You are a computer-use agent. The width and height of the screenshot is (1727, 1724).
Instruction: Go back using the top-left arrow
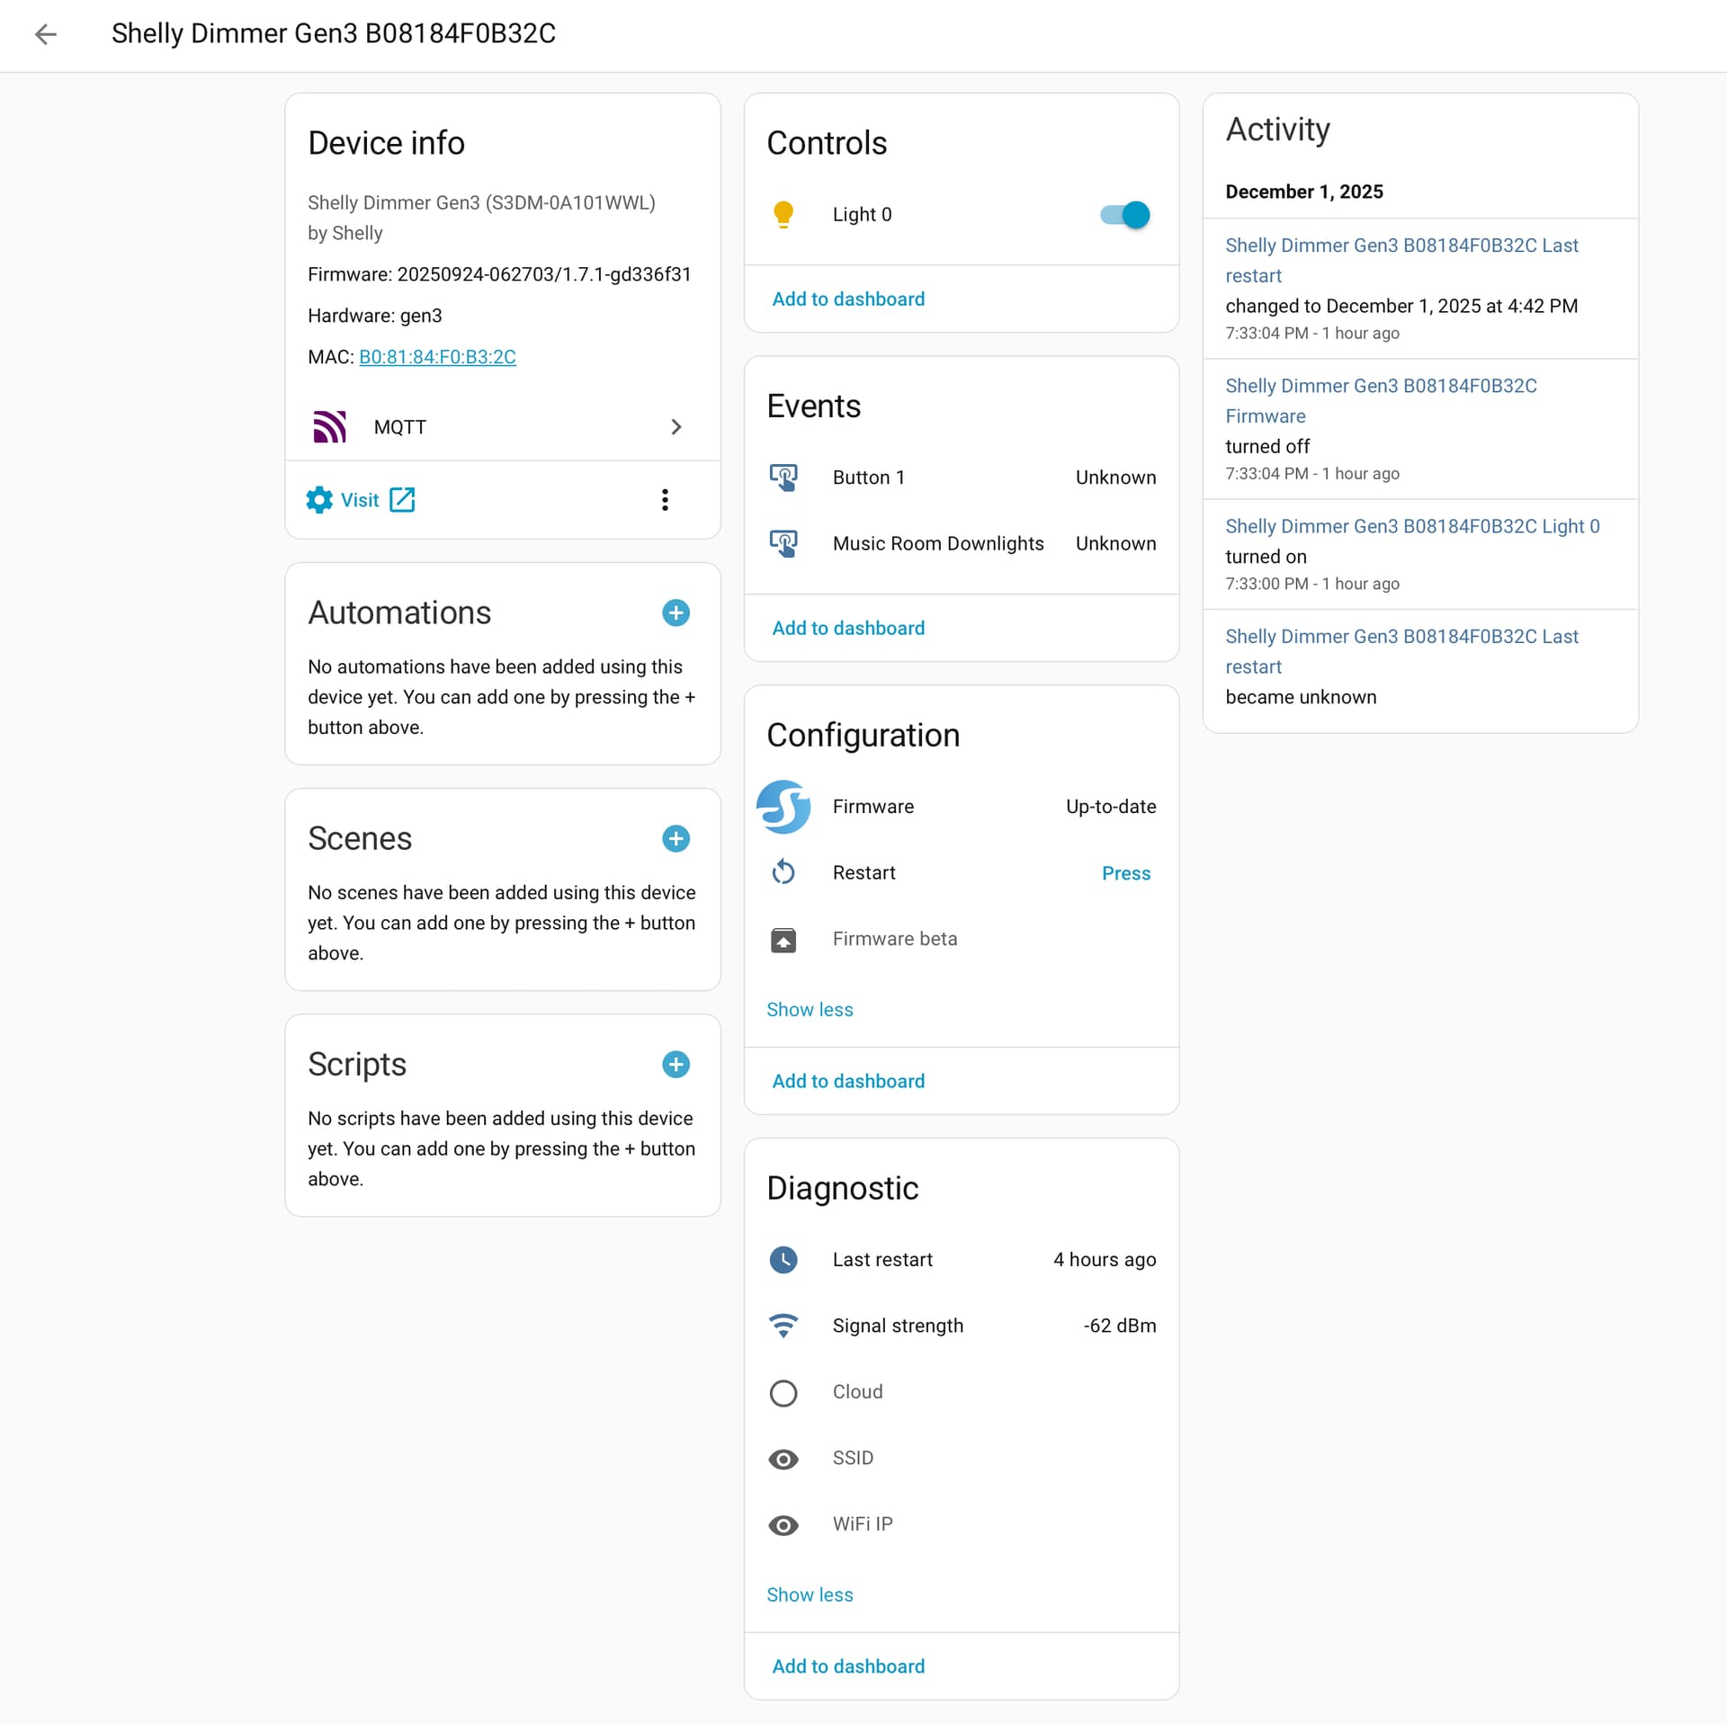tap(45, 34)
